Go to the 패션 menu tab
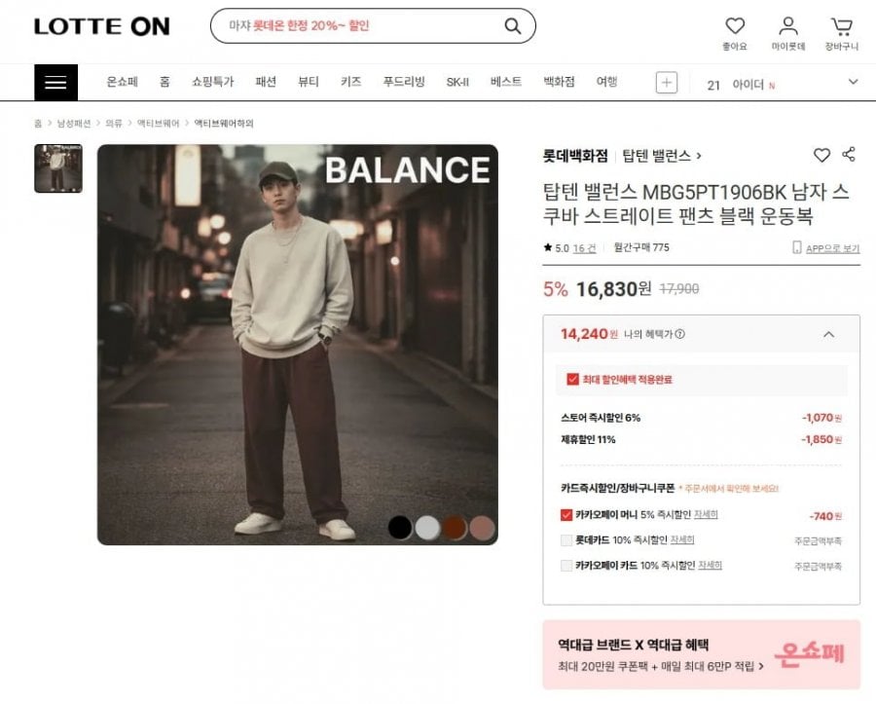The height and width of the screenshot is (704, 876). pyautogui.click(x=266, y=83)
